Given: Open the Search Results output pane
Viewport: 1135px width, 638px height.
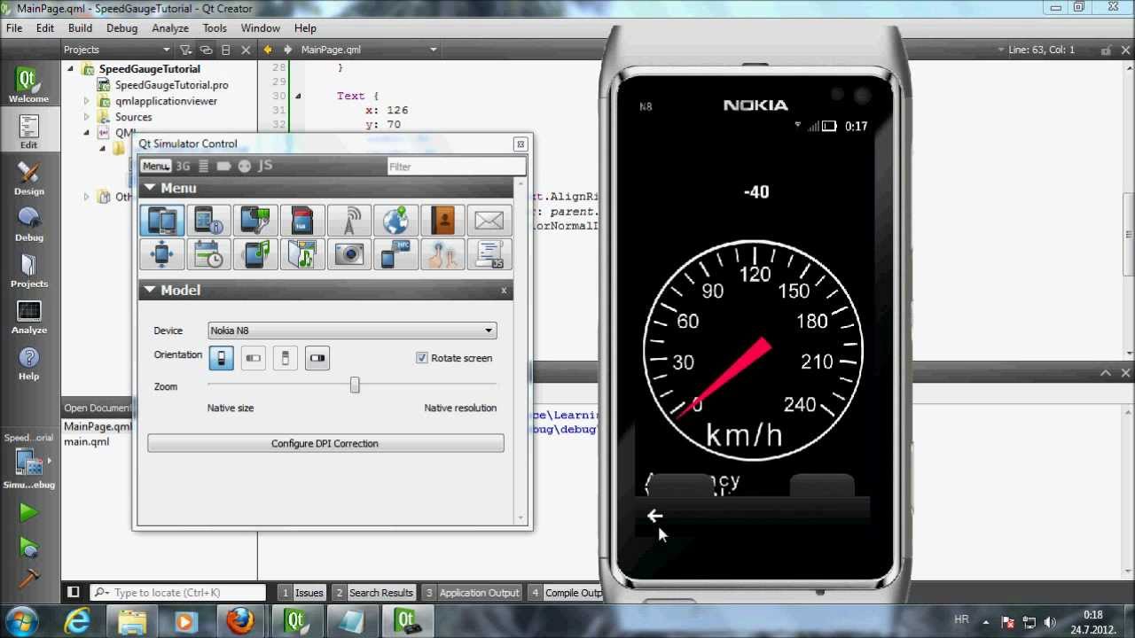Looking at the screenshot, I should [373, 593].
